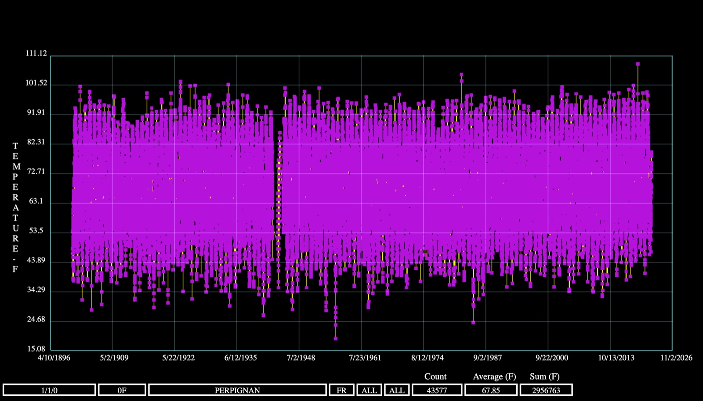Click the 8/12/1974 x-axis date label
703x401 pixels.
click(428, 358)
